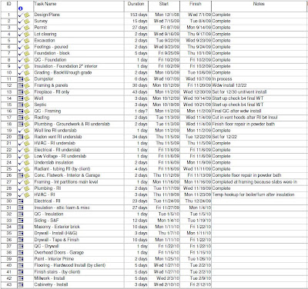Click the blue info indicator column header icon
Screen dimensions: 308x289
pos(21,8)
